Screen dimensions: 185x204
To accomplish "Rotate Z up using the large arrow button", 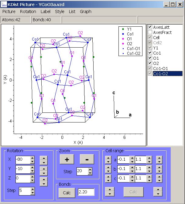I will 44,179.
